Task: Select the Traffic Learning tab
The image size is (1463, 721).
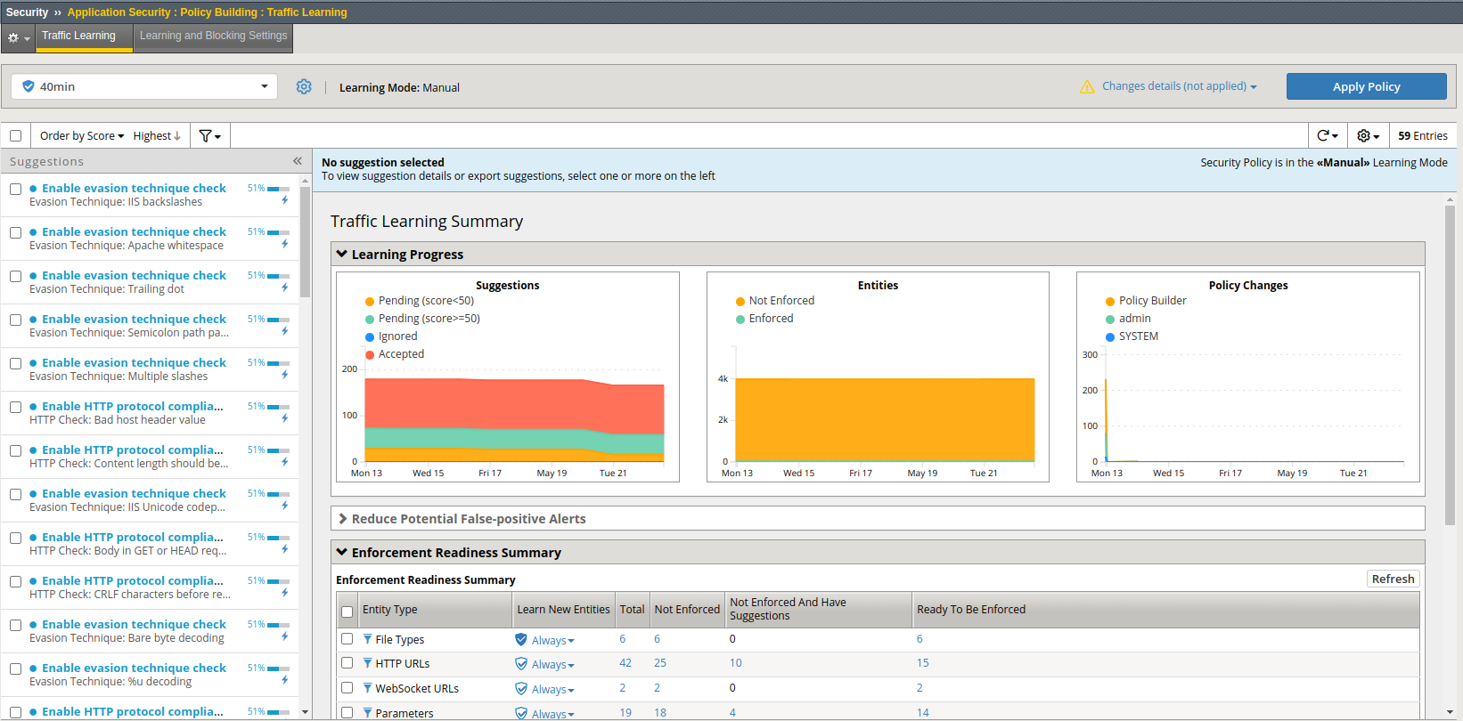Action: pyautogui.click(x=79, y=36)
